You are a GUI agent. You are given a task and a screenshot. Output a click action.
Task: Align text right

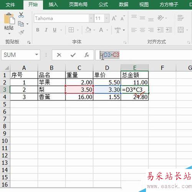pyautogui.click(x=151, y=30)
